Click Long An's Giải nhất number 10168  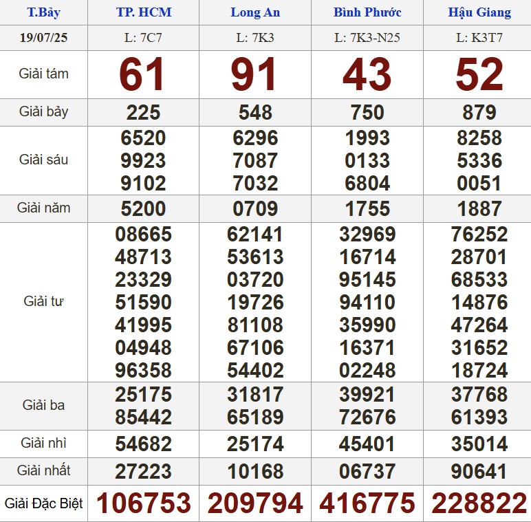click(255, 472)
